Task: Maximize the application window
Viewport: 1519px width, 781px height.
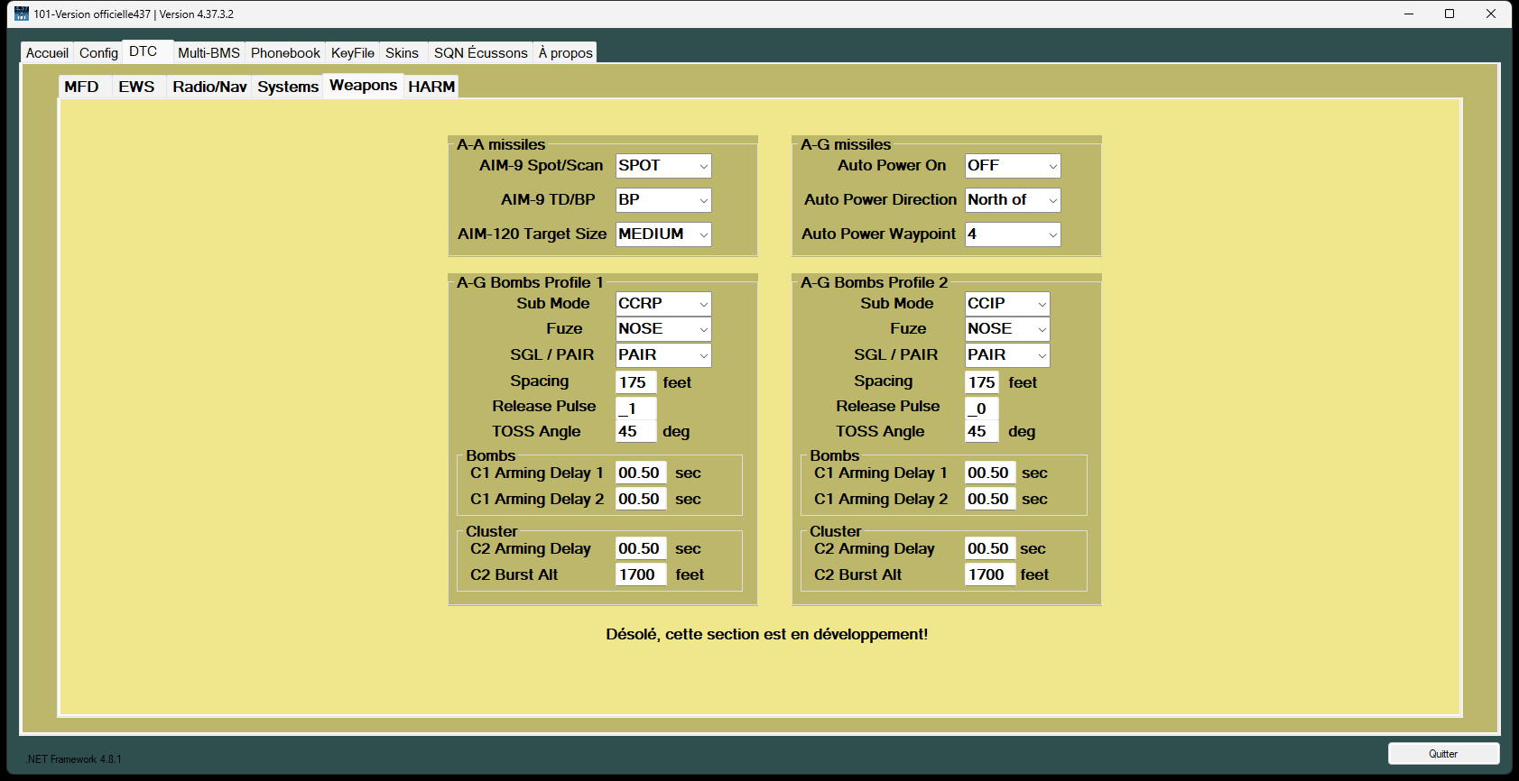Action: (x=1450, y=14)
